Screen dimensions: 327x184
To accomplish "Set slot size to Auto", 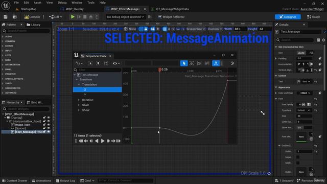I will click(x=301, y=53).
